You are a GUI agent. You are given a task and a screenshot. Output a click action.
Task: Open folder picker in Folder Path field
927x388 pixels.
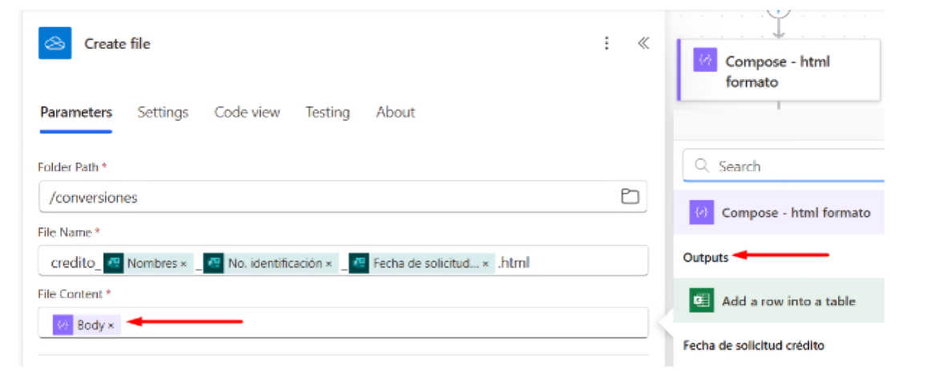630,197
